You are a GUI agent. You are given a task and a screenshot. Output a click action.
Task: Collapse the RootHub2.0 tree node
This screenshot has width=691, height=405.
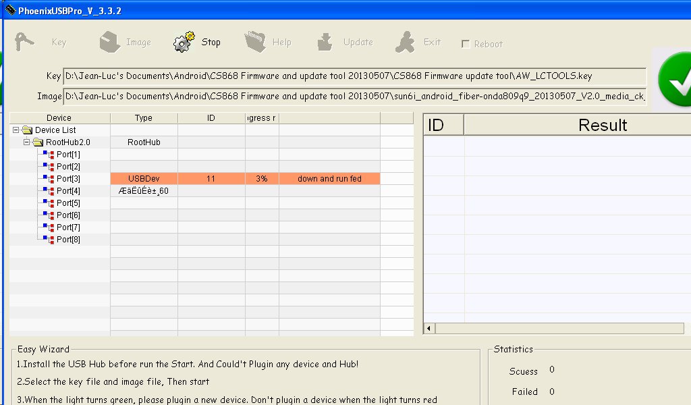(x=26, y=142)
